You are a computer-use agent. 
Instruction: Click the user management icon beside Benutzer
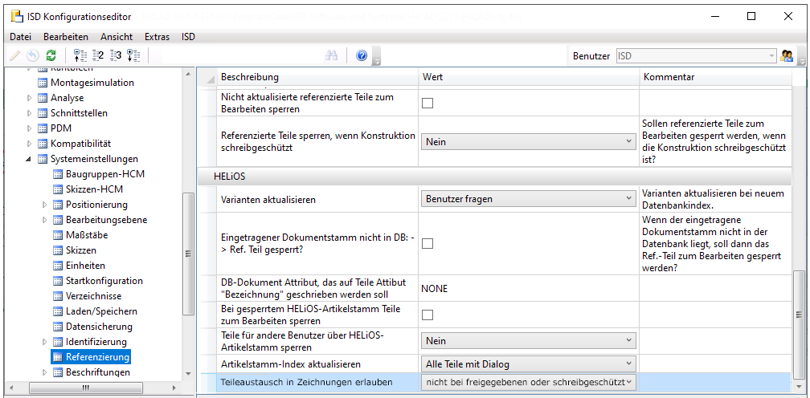[787, 55]
